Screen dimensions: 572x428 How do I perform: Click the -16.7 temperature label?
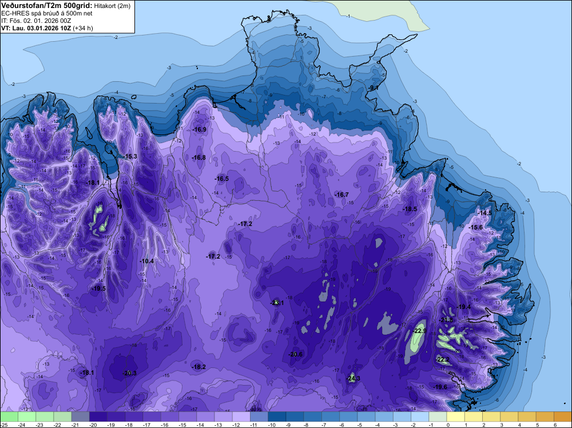(342, 195)
